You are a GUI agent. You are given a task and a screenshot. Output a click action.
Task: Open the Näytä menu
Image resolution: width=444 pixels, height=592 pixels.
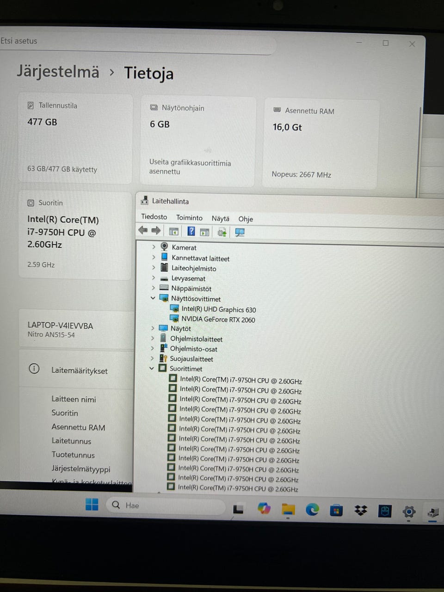[x=221, y=218]
